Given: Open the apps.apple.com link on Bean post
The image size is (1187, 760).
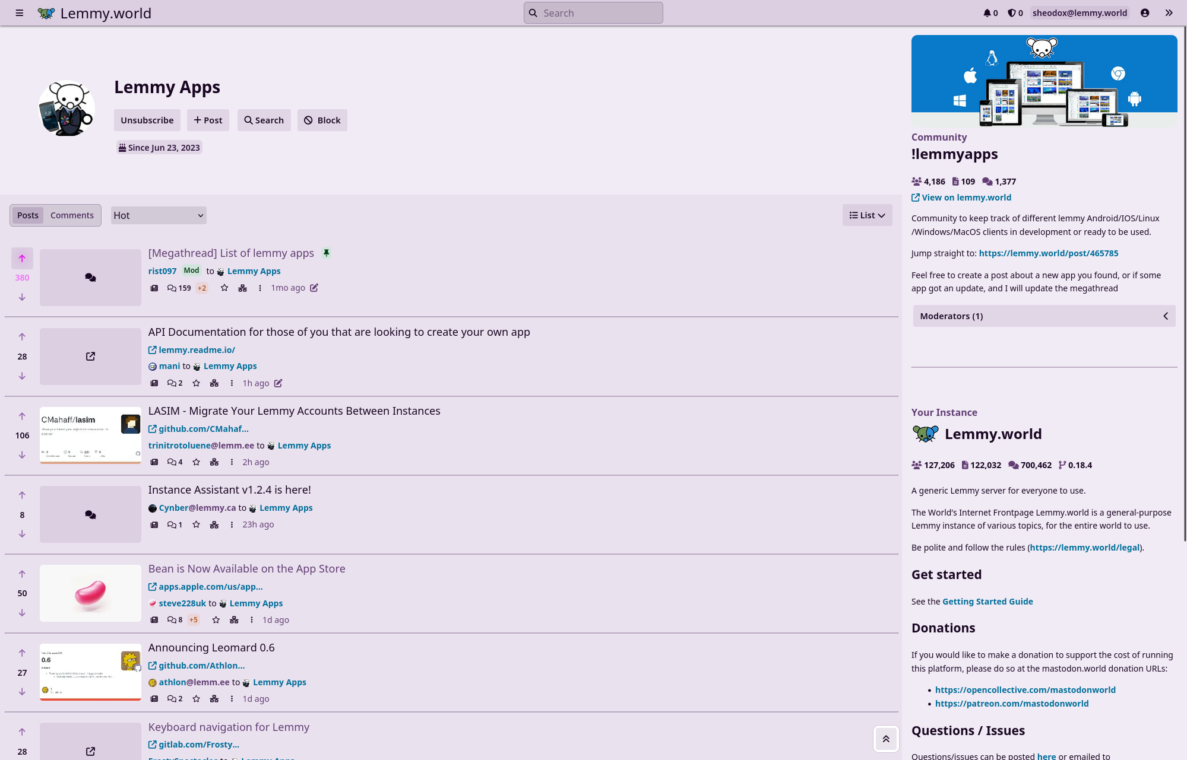Looking at the screenshot, I should click(205, 587).
